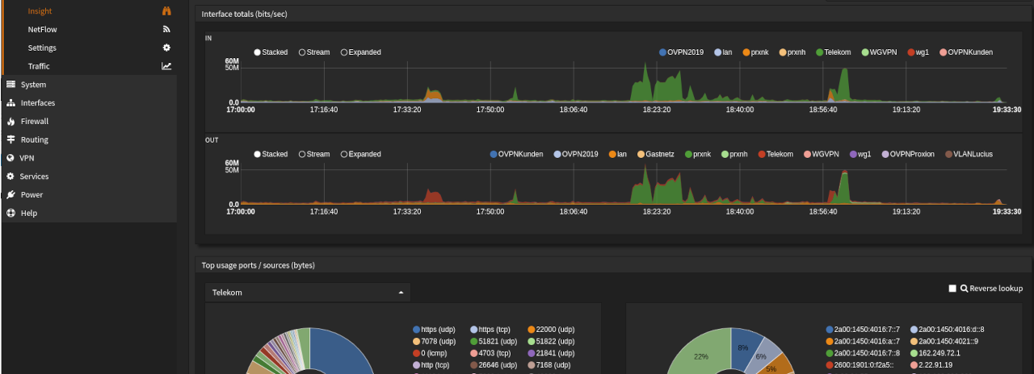Toggle WGVPN series in IN legend

coord(879,52)
